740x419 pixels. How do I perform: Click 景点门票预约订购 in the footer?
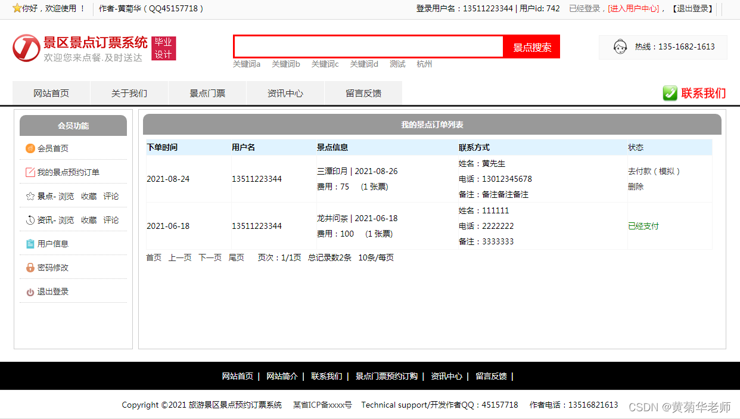coord(387,376)
